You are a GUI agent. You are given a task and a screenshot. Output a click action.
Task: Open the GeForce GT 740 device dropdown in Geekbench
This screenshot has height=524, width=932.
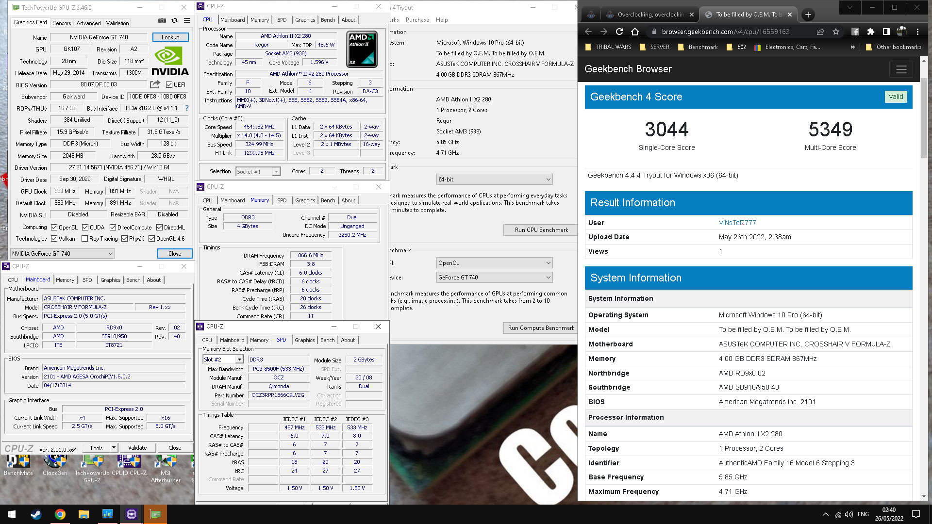[x=495, y=278]
